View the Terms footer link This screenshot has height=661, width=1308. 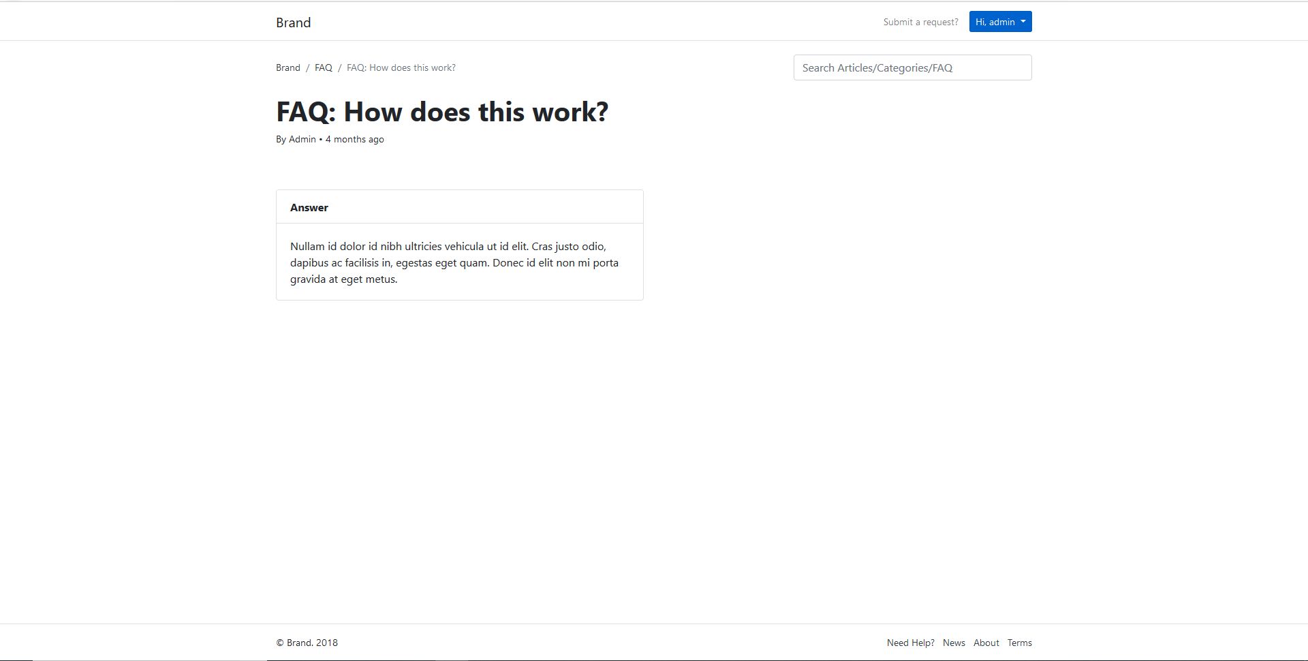point(1019,643)
